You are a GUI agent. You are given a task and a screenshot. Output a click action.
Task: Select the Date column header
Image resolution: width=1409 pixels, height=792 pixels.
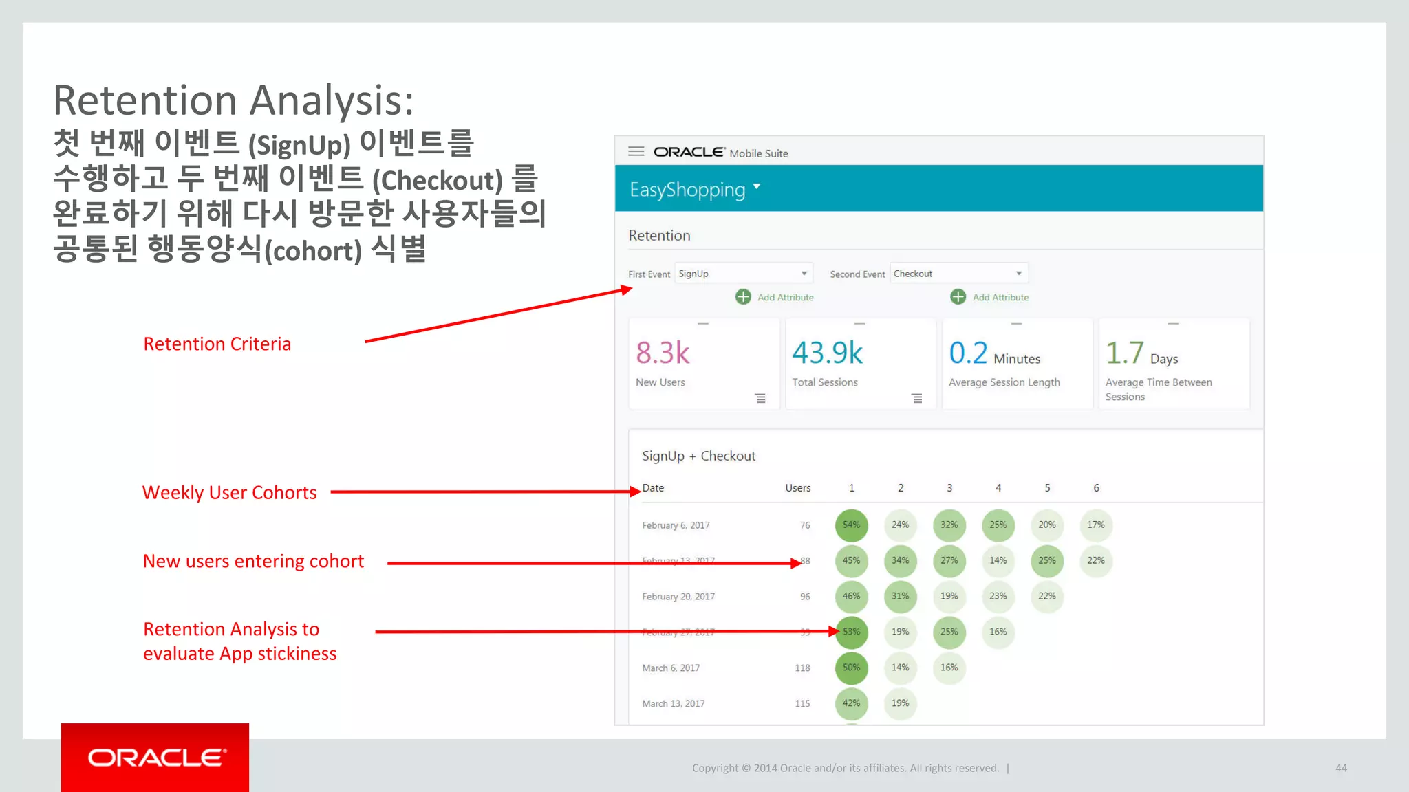pyautogui.click(x=653, y=488)
